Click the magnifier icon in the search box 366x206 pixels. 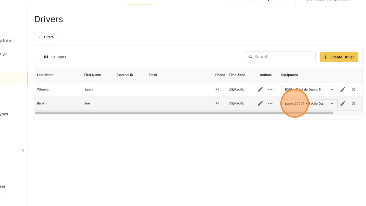pyautogui.click(x=250, y=57)
